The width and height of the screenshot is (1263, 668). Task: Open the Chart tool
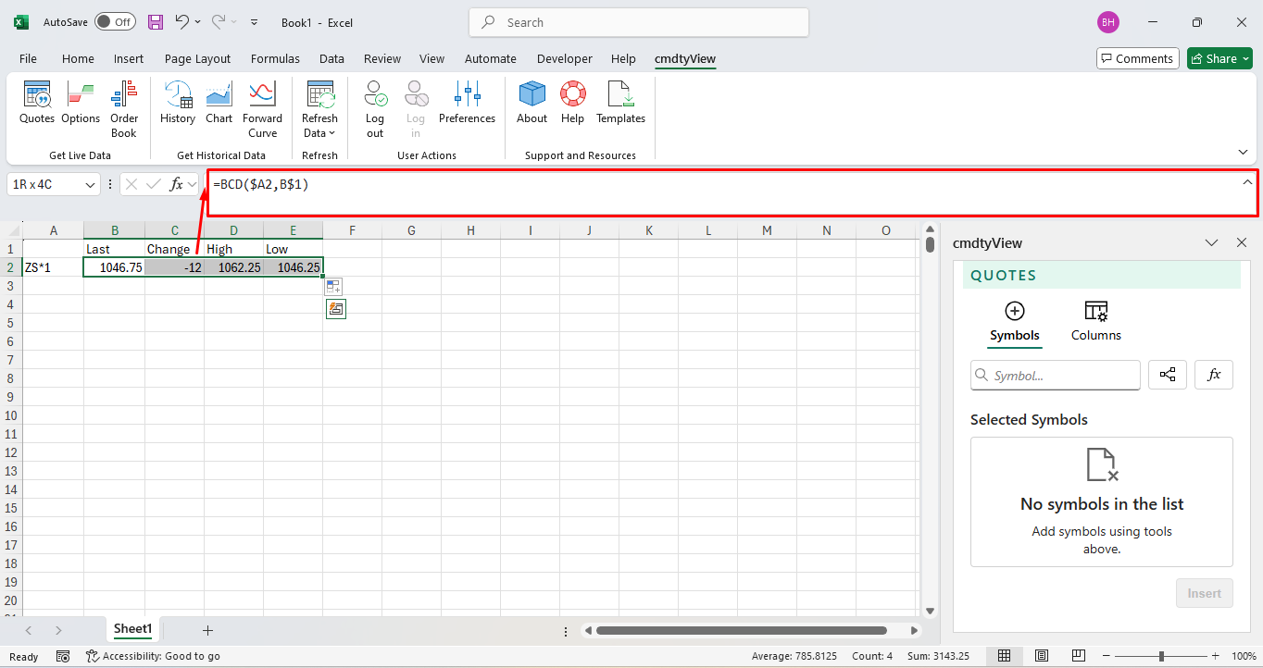(x=219, y=103)
